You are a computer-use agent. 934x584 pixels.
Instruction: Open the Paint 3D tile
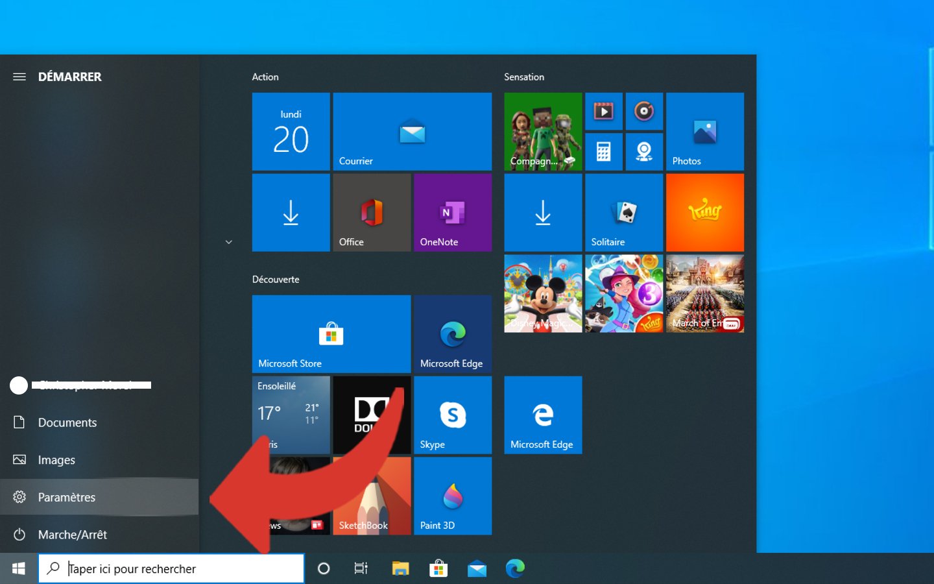pyautogui.click(x=453, y=496)
